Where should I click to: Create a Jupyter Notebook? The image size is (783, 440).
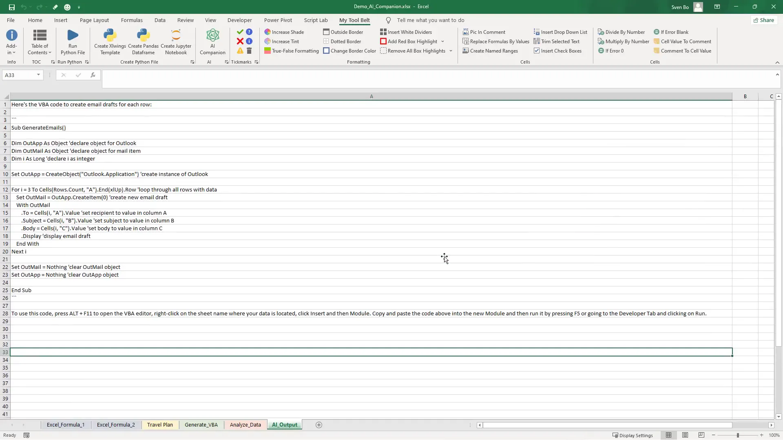[176, 42]
